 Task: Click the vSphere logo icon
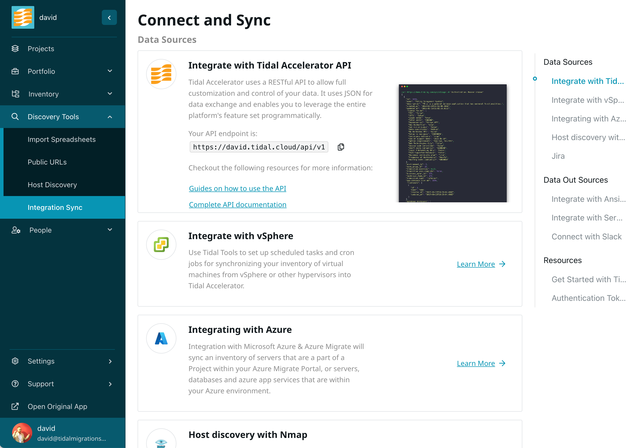pyautogui.click(x=161, y=245)
